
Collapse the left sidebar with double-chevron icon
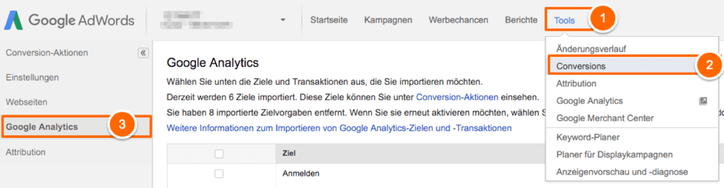143,53
